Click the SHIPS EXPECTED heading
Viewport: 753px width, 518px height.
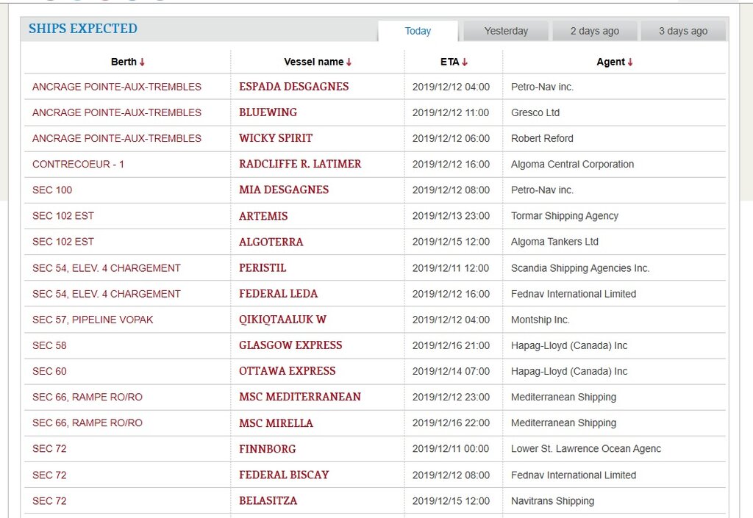[x=82, y=29]
